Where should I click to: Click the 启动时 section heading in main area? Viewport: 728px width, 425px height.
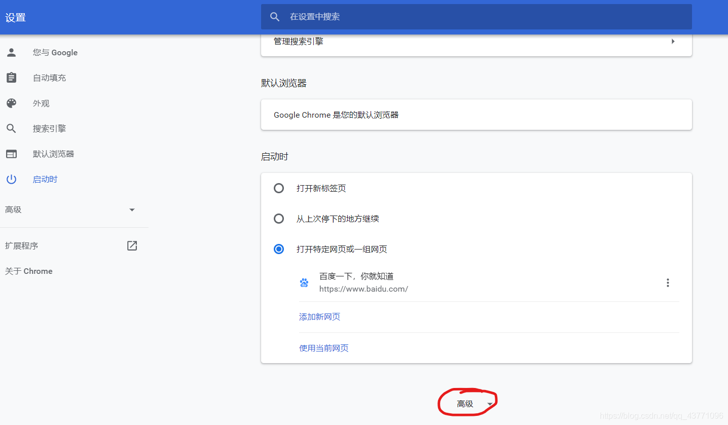point(275,157)
